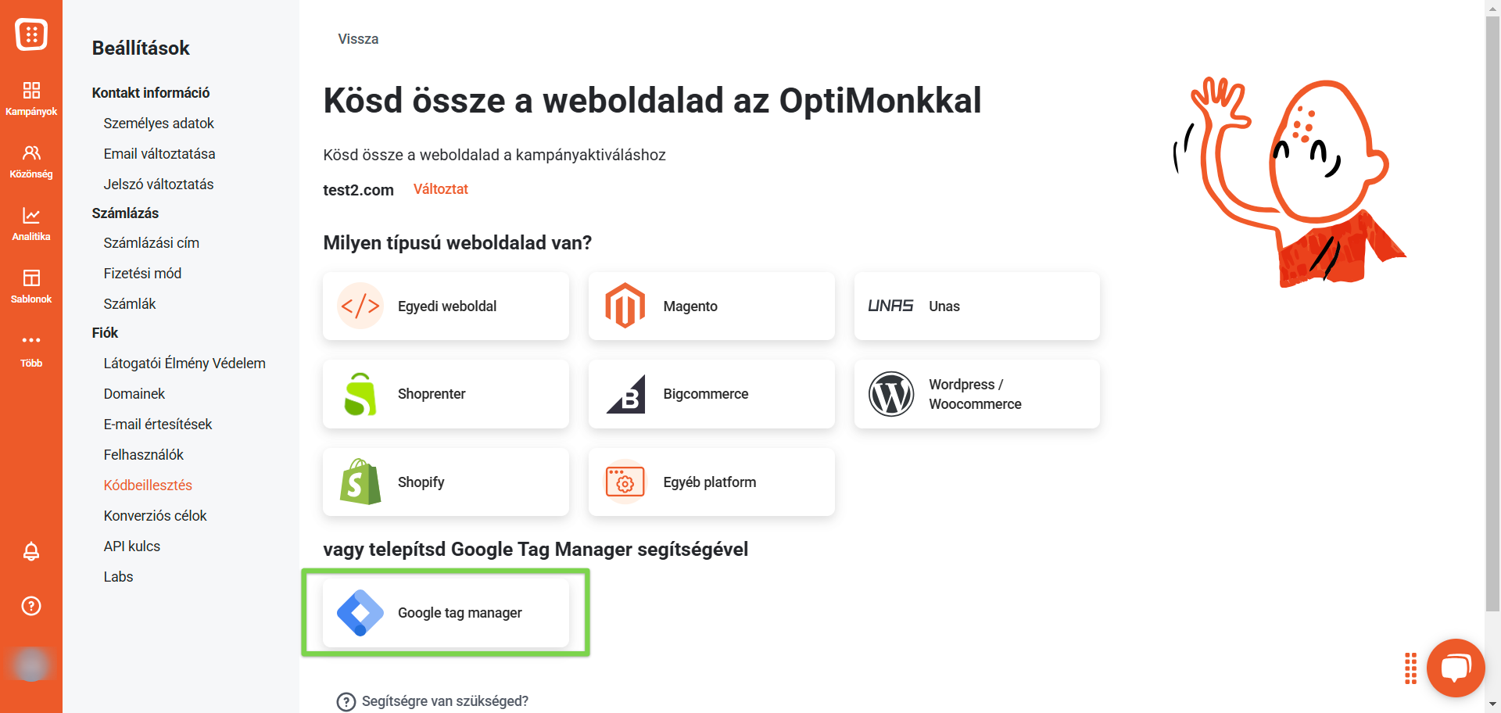The height and width of the screenshot is (713, 1501).
Task: Click the help question mark sidebar icon
Action: pyautogui.click(x=31, y=606)
